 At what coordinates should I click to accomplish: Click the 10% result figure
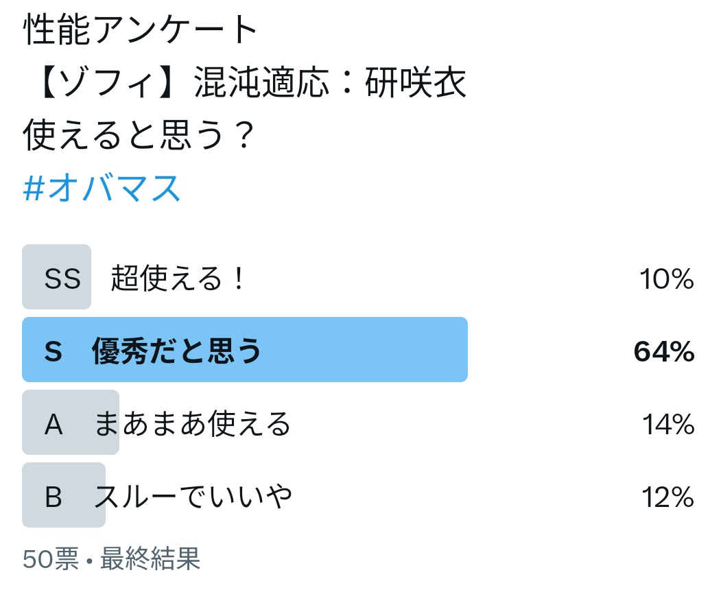pyautogui.click(x=666, y=279)
